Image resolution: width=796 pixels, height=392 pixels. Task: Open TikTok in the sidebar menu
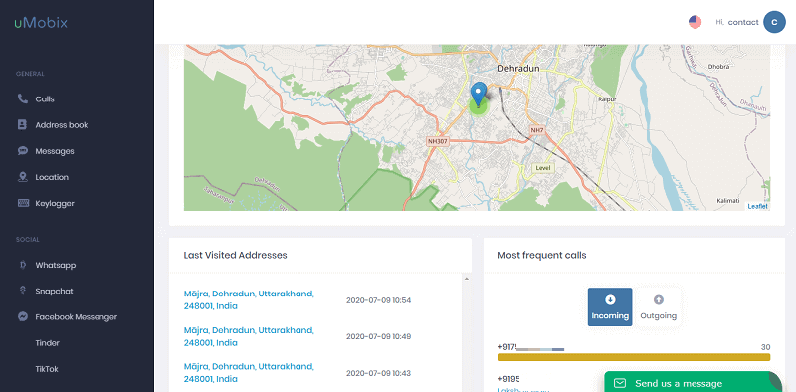[x=47, y=369]
